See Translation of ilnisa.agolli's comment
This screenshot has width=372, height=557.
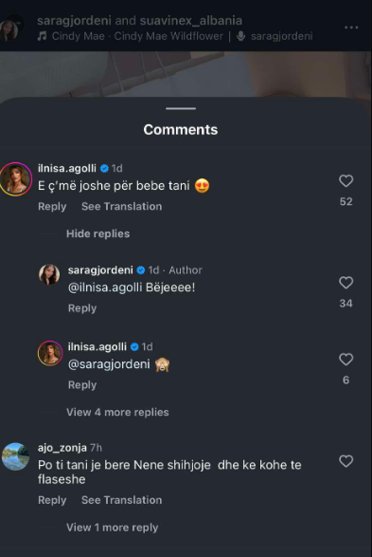121,207
